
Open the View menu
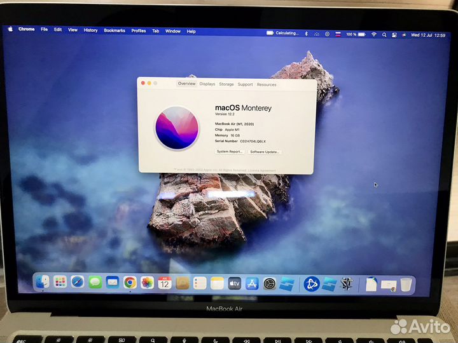click(x=73, y=30)
